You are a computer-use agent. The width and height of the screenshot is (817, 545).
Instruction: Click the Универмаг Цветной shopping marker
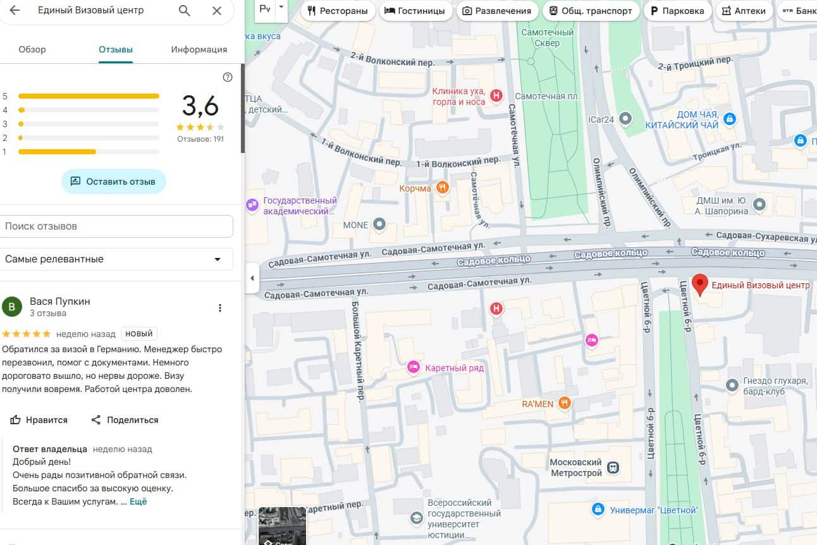tap(598, 510)
